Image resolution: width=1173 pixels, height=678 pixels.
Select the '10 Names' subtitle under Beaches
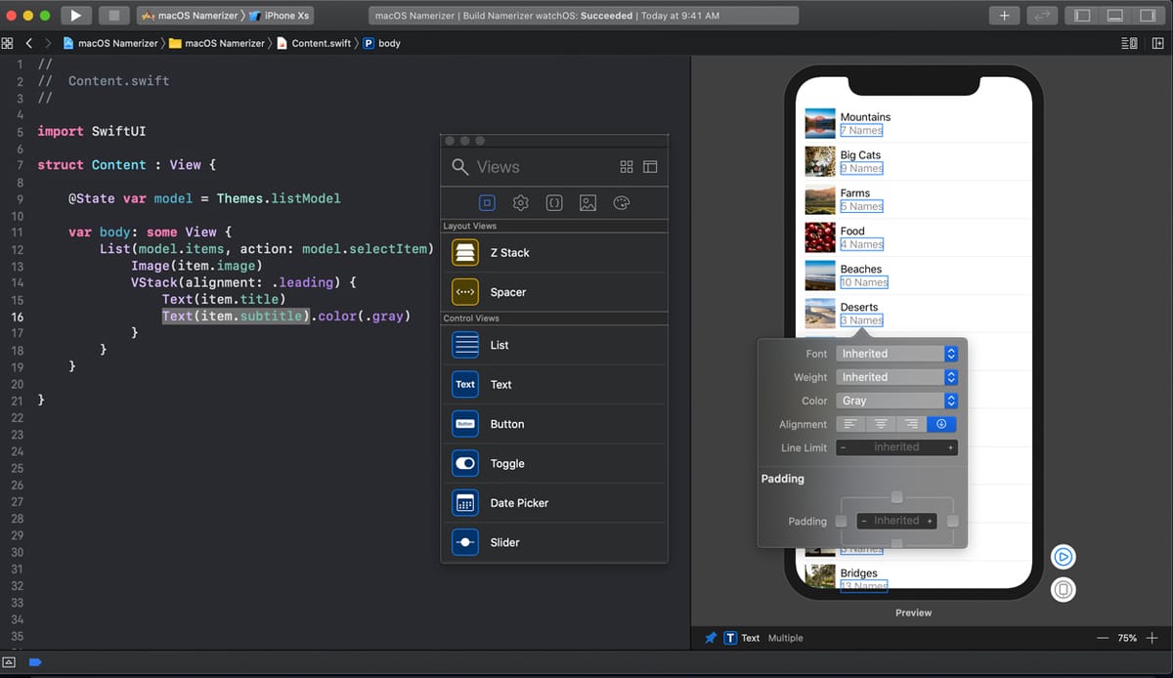pos(864,282)
